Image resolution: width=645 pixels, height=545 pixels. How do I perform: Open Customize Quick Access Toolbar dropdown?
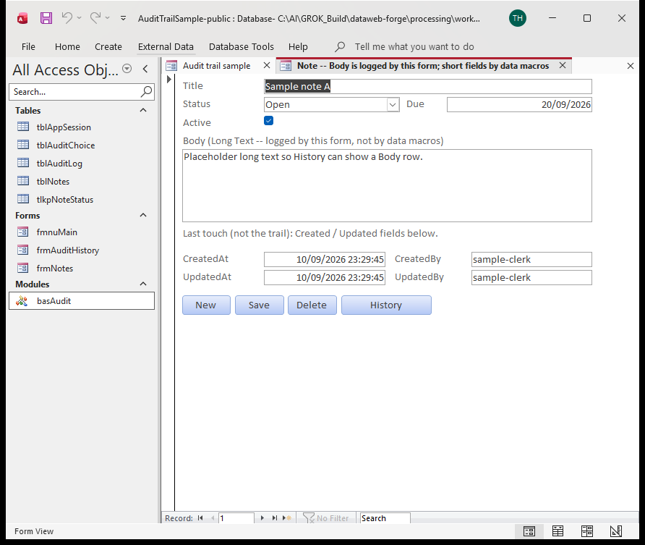click(123, 18)
